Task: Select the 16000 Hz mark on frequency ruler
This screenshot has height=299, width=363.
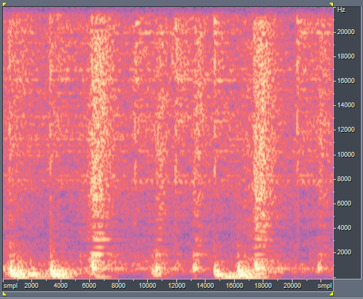Action: 346,81
